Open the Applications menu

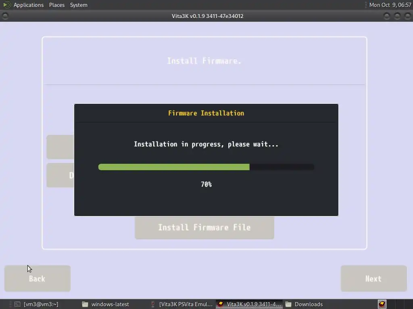tap(29, 5)
